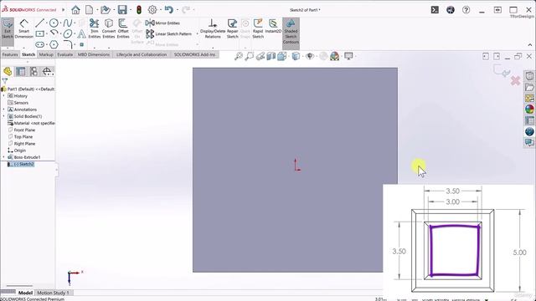Select the Arc sketch tool

(x=54, y=33)
